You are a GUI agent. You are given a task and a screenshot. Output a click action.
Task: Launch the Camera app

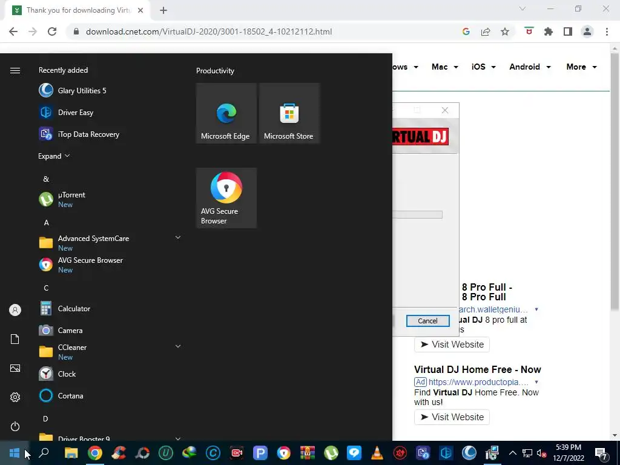pos(109,330)
